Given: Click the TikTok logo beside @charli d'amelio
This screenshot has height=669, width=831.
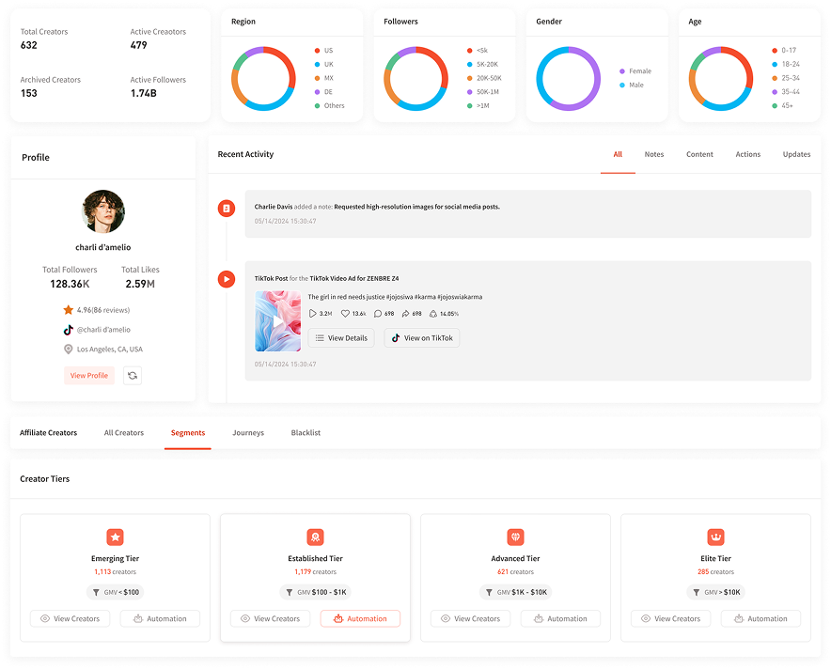Looking at the screenshot, I should point(69,331).
